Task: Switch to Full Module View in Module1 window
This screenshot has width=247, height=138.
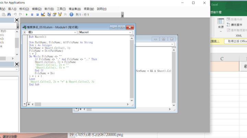Action: tap(28, 104)
